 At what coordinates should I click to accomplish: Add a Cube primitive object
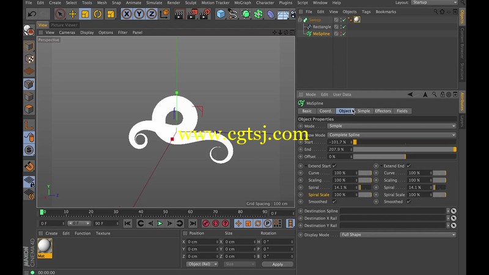point(221,14)
